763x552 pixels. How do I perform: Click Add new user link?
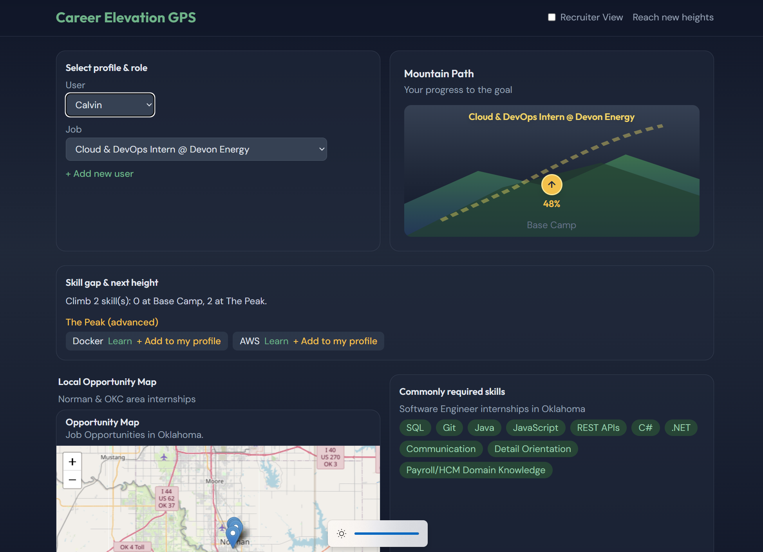[x=99, y=174]
